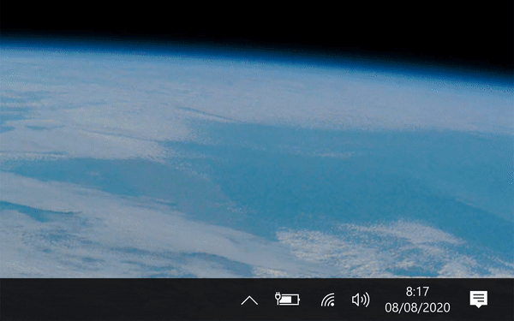The width and height of the screenshot is (514, 321).
Task: Click the wireless signal arcs in the tray
Action: (x=328, y=300)
